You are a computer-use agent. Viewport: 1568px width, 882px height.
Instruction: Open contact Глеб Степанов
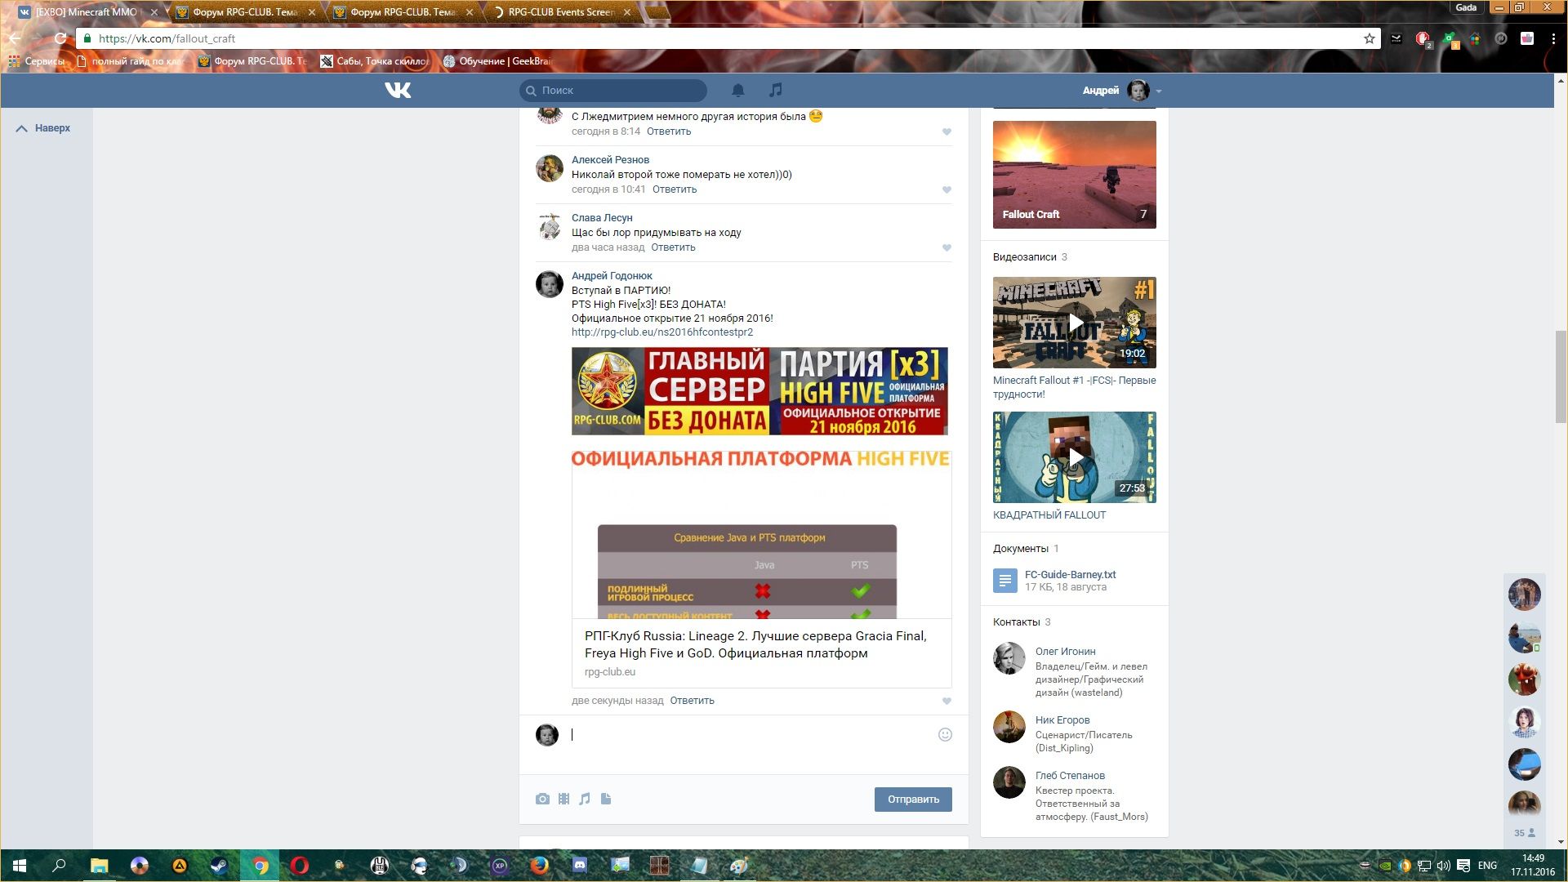pyautogui.click(x=1070, y=776)
